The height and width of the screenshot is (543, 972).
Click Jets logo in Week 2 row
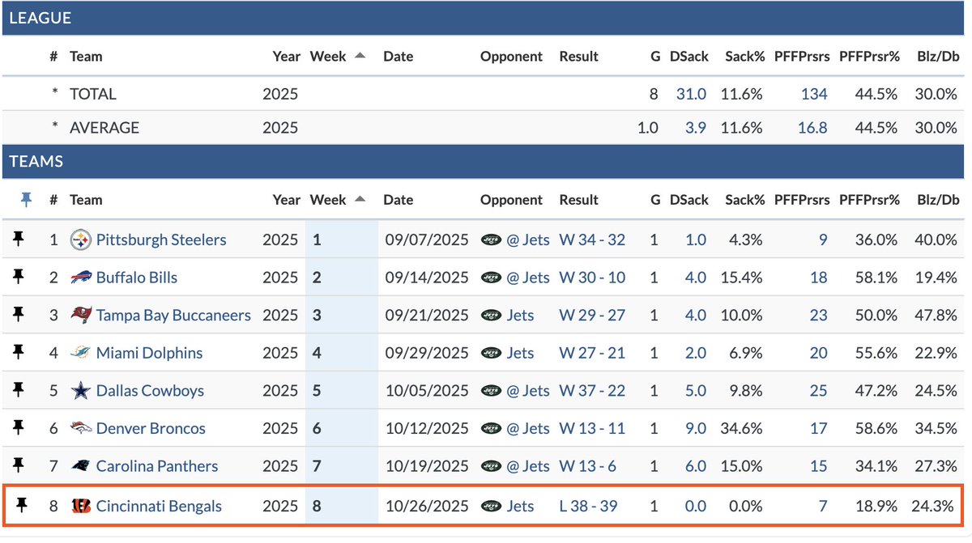click(x=491, y=278)
